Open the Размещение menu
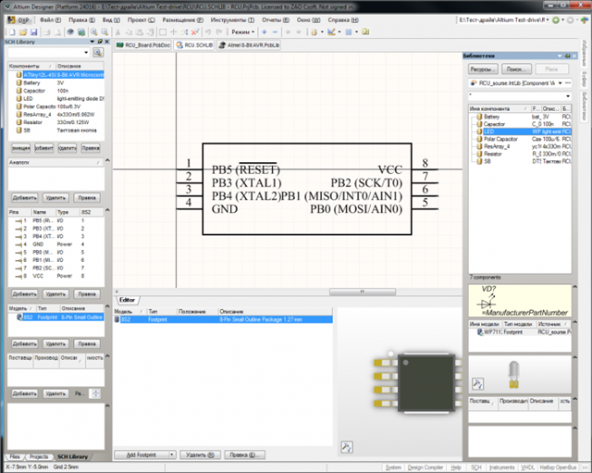This screenshot has height=473, width=592. point(183,20)
